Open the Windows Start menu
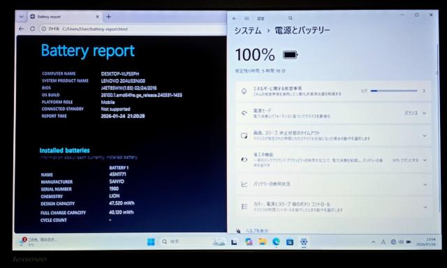447x268 pixels. pos(151,241)
